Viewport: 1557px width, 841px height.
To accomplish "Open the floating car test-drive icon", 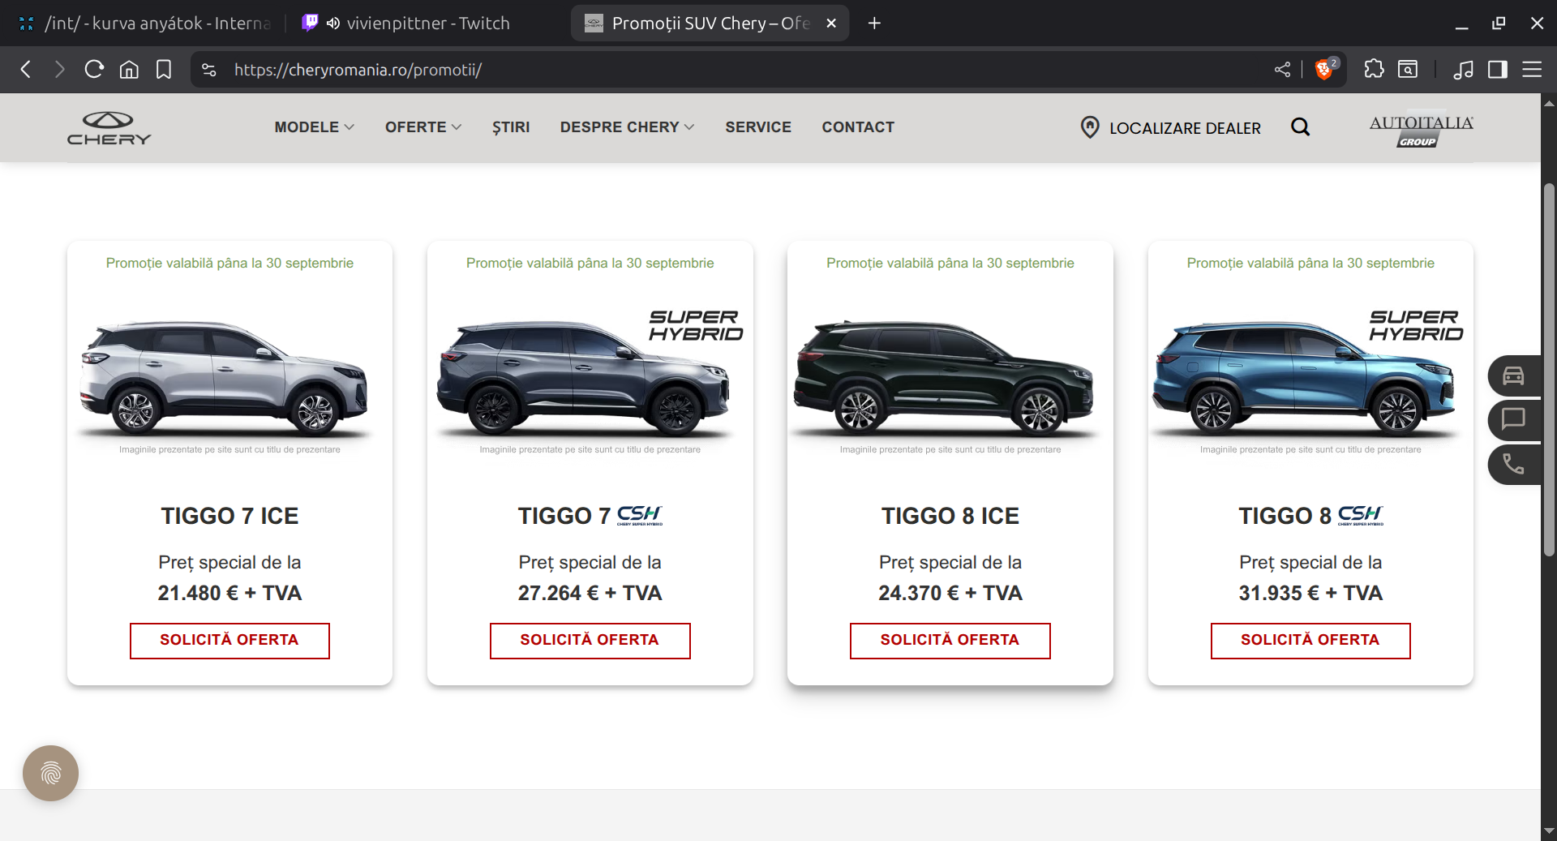I will 1513,375.
